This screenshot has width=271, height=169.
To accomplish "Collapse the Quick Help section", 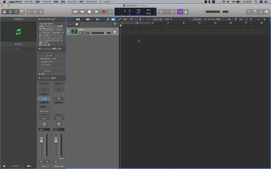I will 40,19.
